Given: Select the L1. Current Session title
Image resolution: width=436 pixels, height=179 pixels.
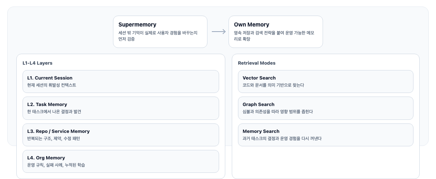Looking at the screenshot, I should [x=50, y=78].
